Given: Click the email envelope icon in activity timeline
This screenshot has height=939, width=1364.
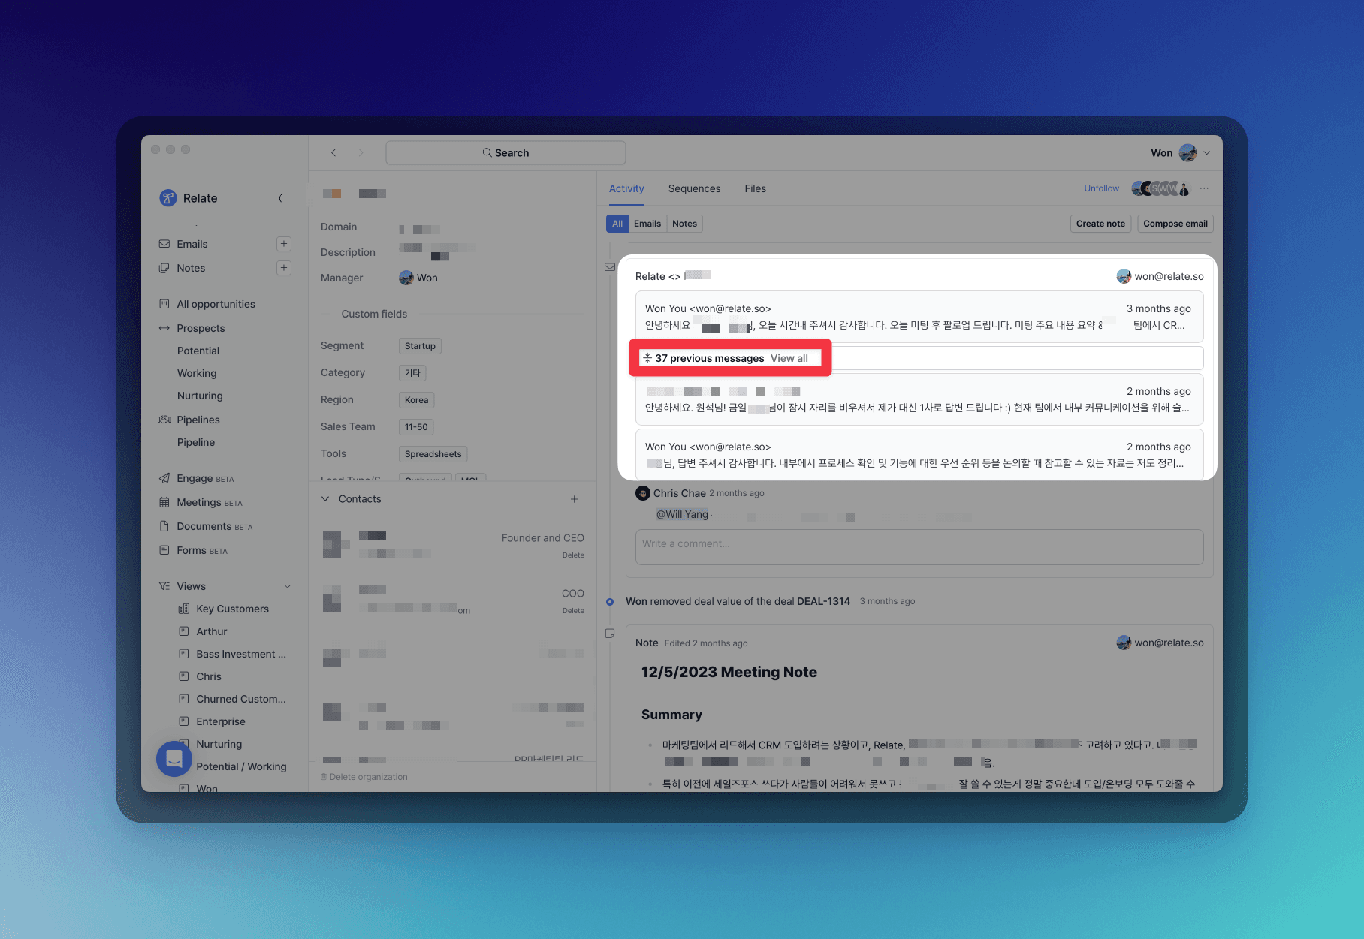Looking at the screenshot, I should click(x=610, y=267).
